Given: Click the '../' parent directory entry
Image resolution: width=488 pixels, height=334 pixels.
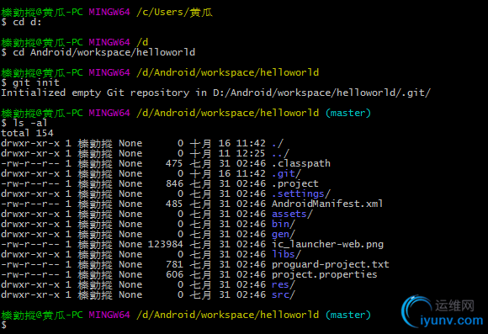Looking at the screenshot, I should coord(280,153).
